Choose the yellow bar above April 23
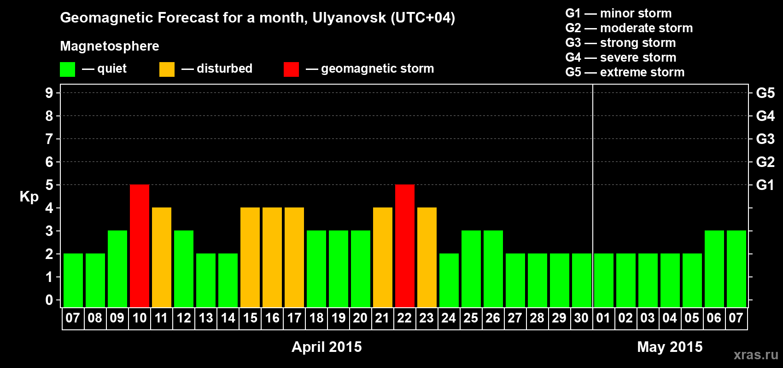This screenshot has width=783, height=368. click(x=427, y=257)
